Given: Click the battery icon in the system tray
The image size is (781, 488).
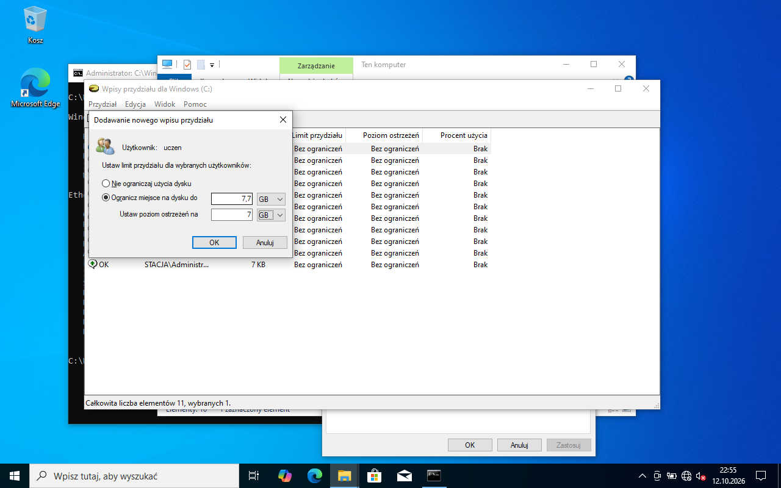Looking at the screenshot, I should tap(672, 476).
